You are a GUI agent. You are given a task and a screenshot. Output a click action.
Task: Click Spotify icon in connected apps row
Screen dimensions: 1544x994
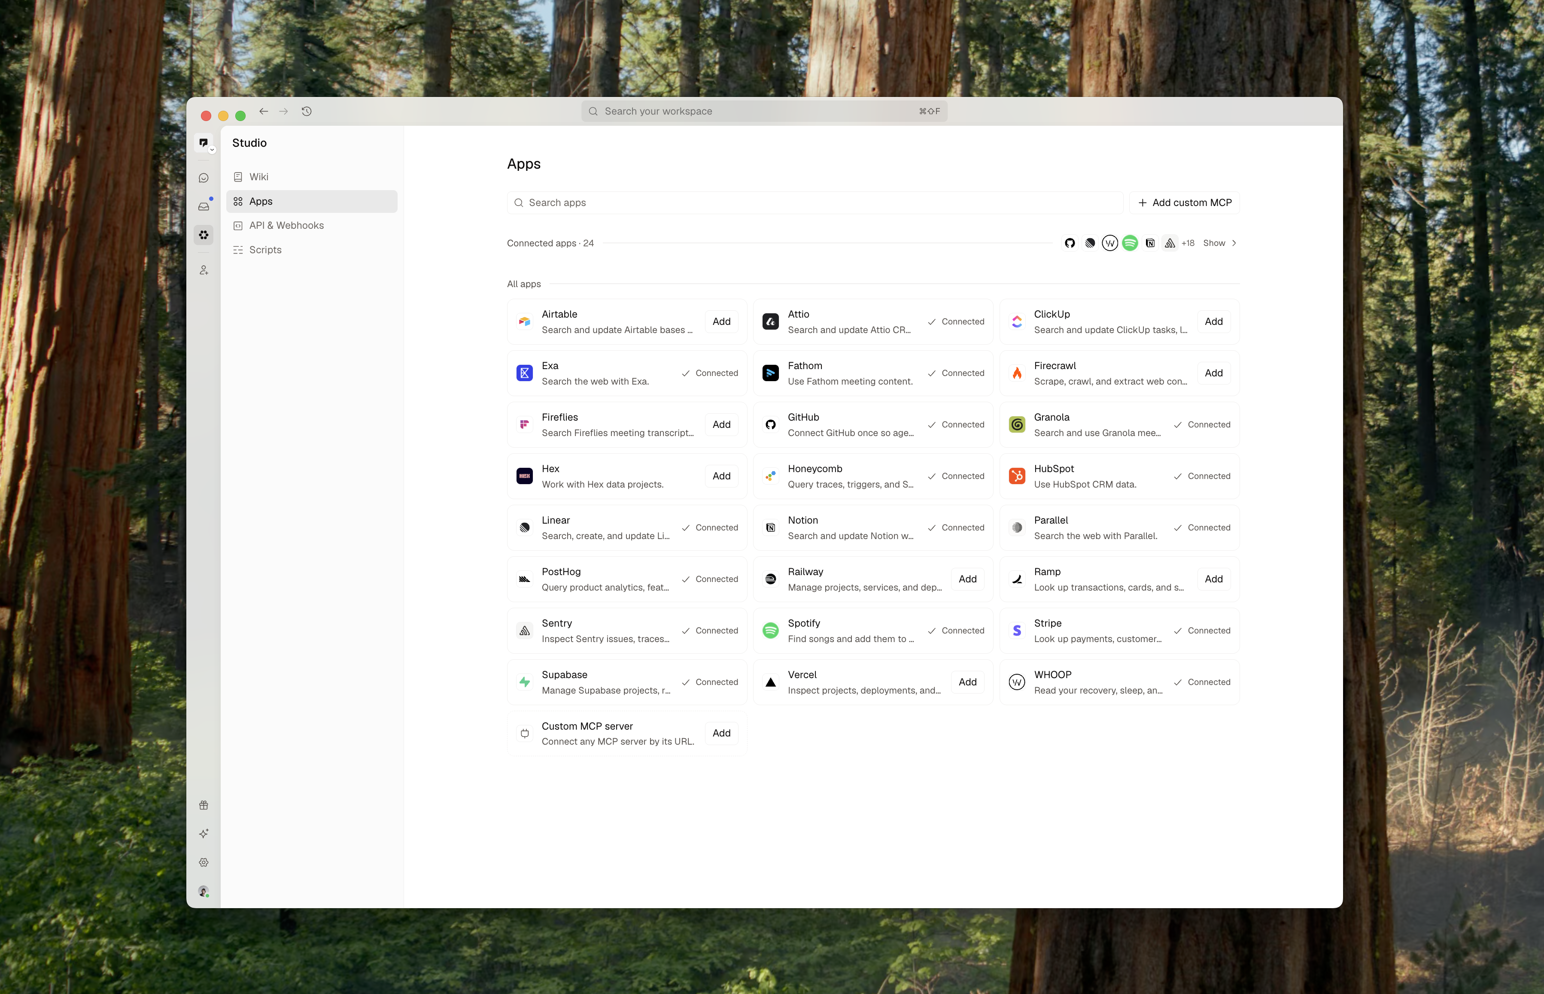pyautogui.click(x=1130, y=243)
